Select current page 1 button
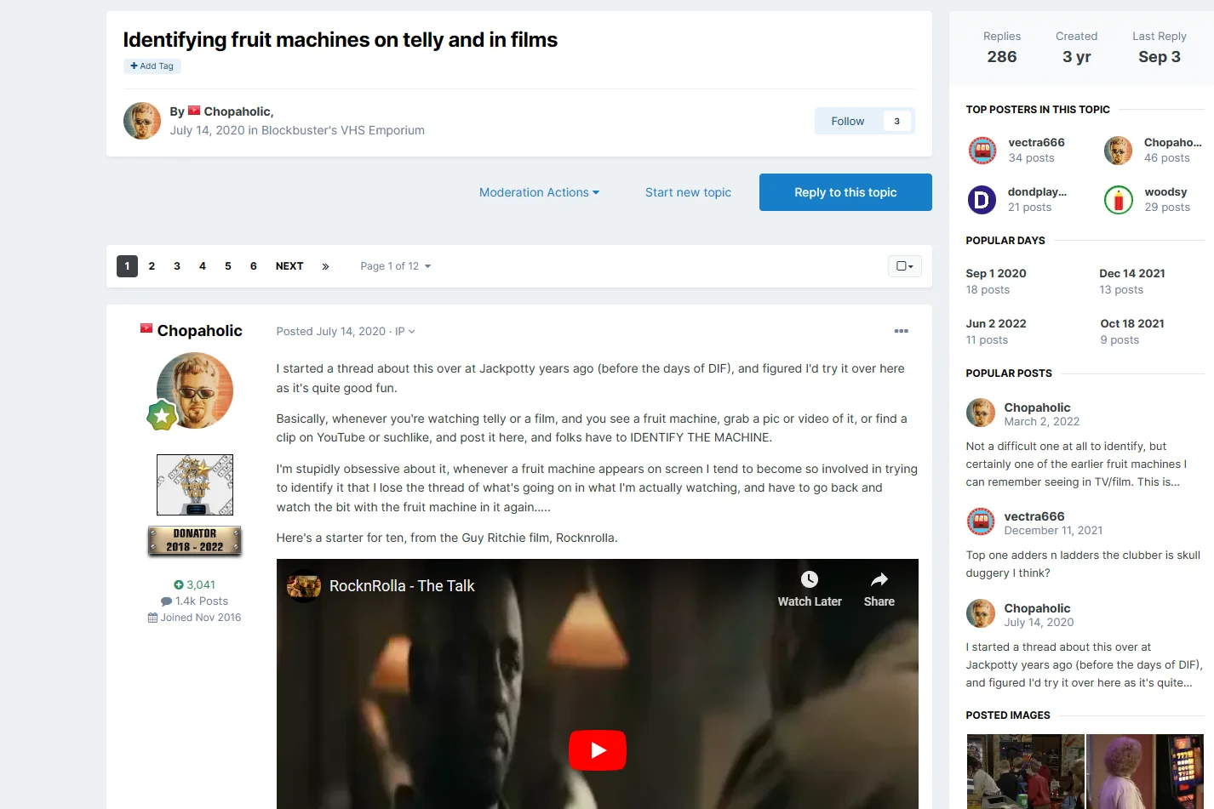Screen dimensions: 1214x809 coord(127,266)
